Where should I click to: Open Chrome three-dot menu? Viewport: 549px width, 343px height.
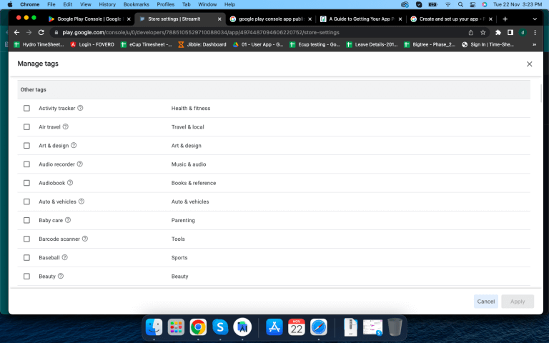[535, 32]
